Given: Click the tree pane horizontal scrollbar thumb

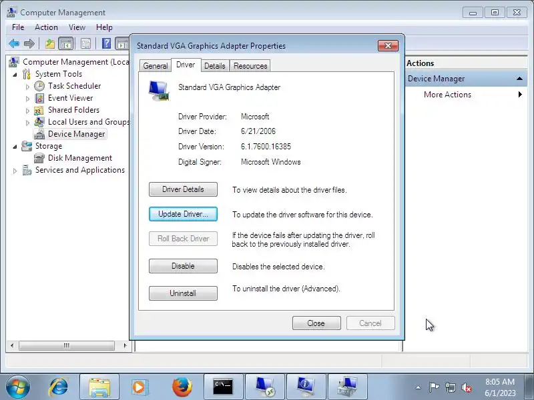Looking at the screenshot, I should click(66, 345).
